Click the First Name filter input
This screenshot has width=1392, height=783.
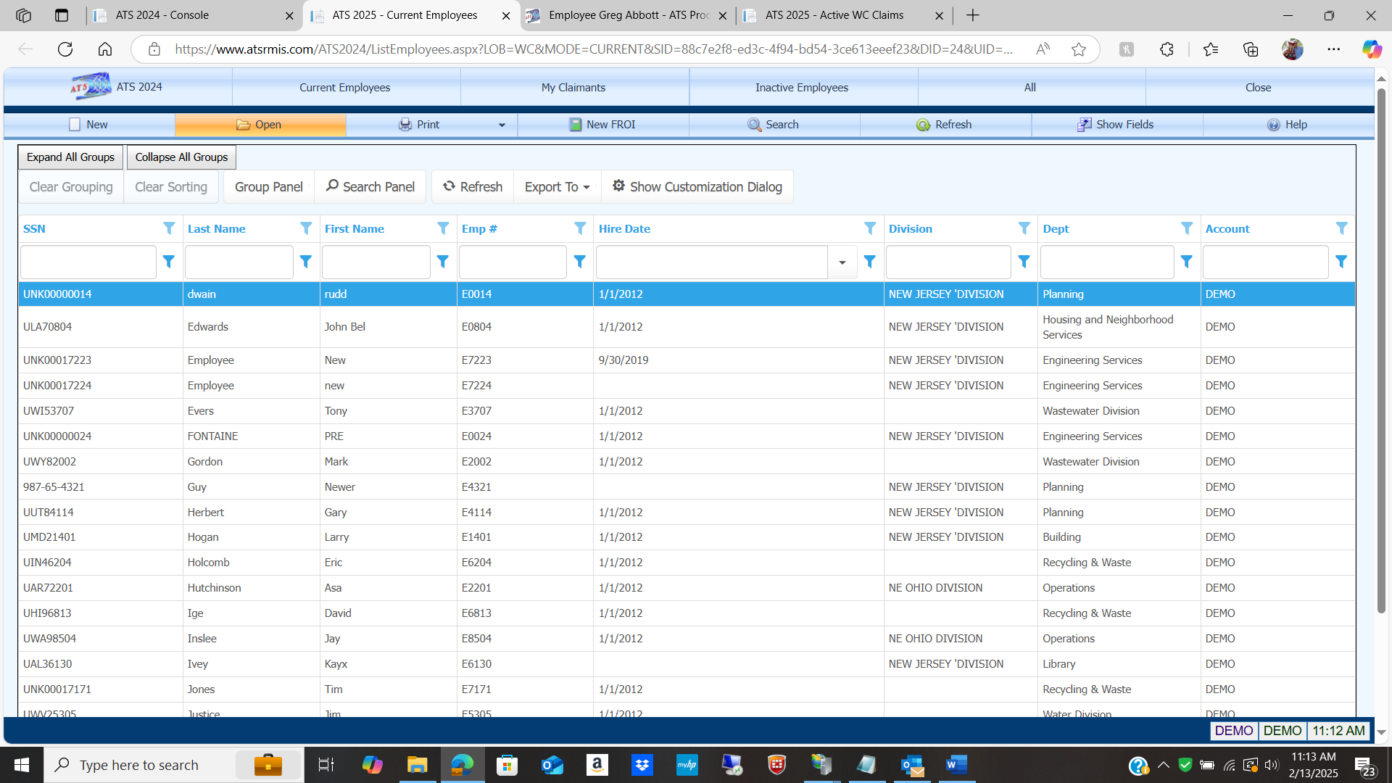point(376,262)
